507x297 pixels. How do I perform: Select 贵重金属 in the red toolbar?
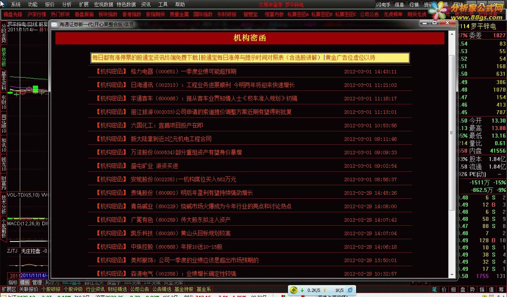179,14
